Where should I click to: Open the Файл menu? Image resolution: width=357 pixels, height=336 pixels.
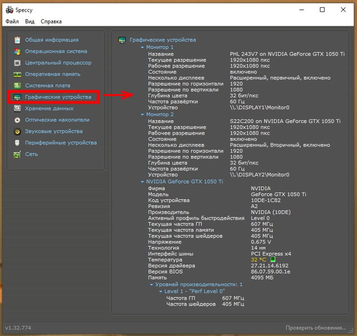coord(12,21)
